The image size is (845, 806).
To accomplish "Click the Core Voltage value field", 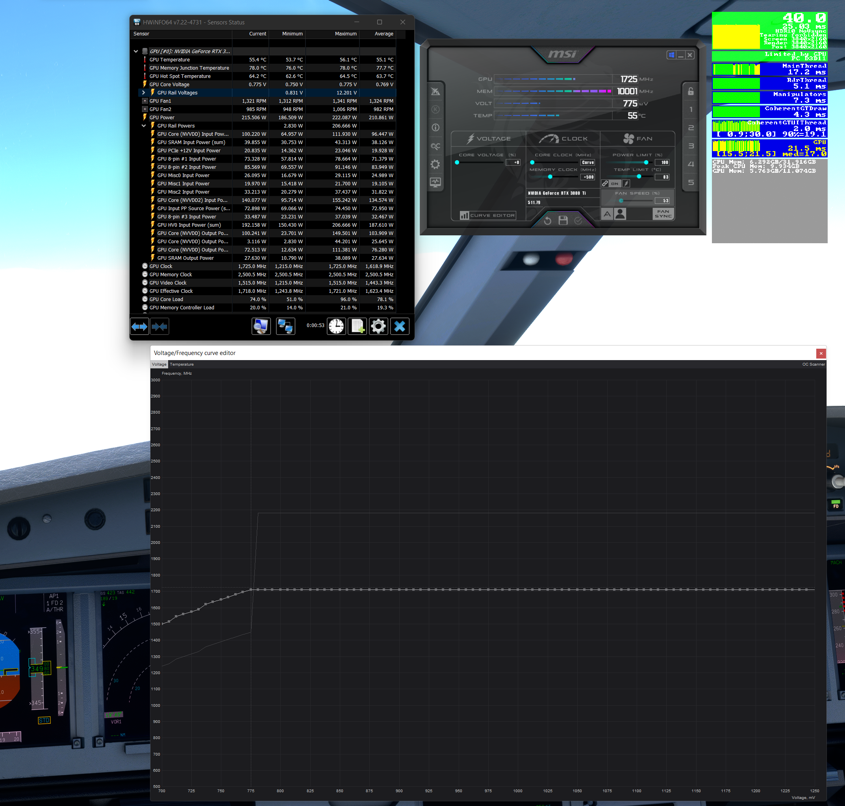I will pos(513,163).
